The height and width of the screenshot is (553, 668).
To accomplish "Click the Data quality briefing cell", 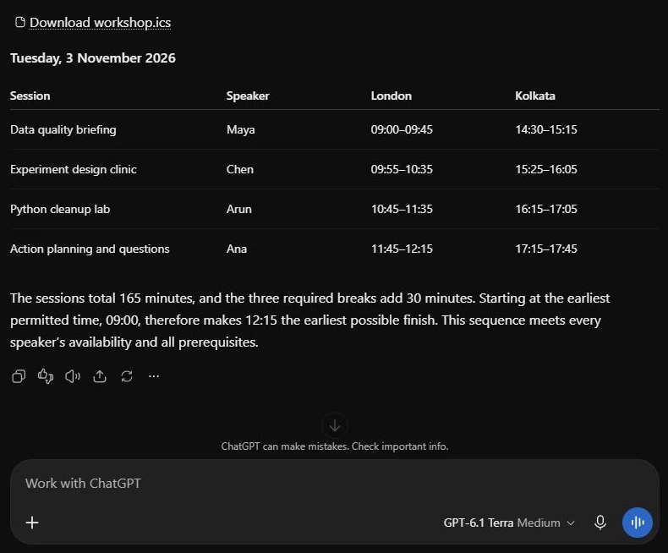I will [63, 129].
